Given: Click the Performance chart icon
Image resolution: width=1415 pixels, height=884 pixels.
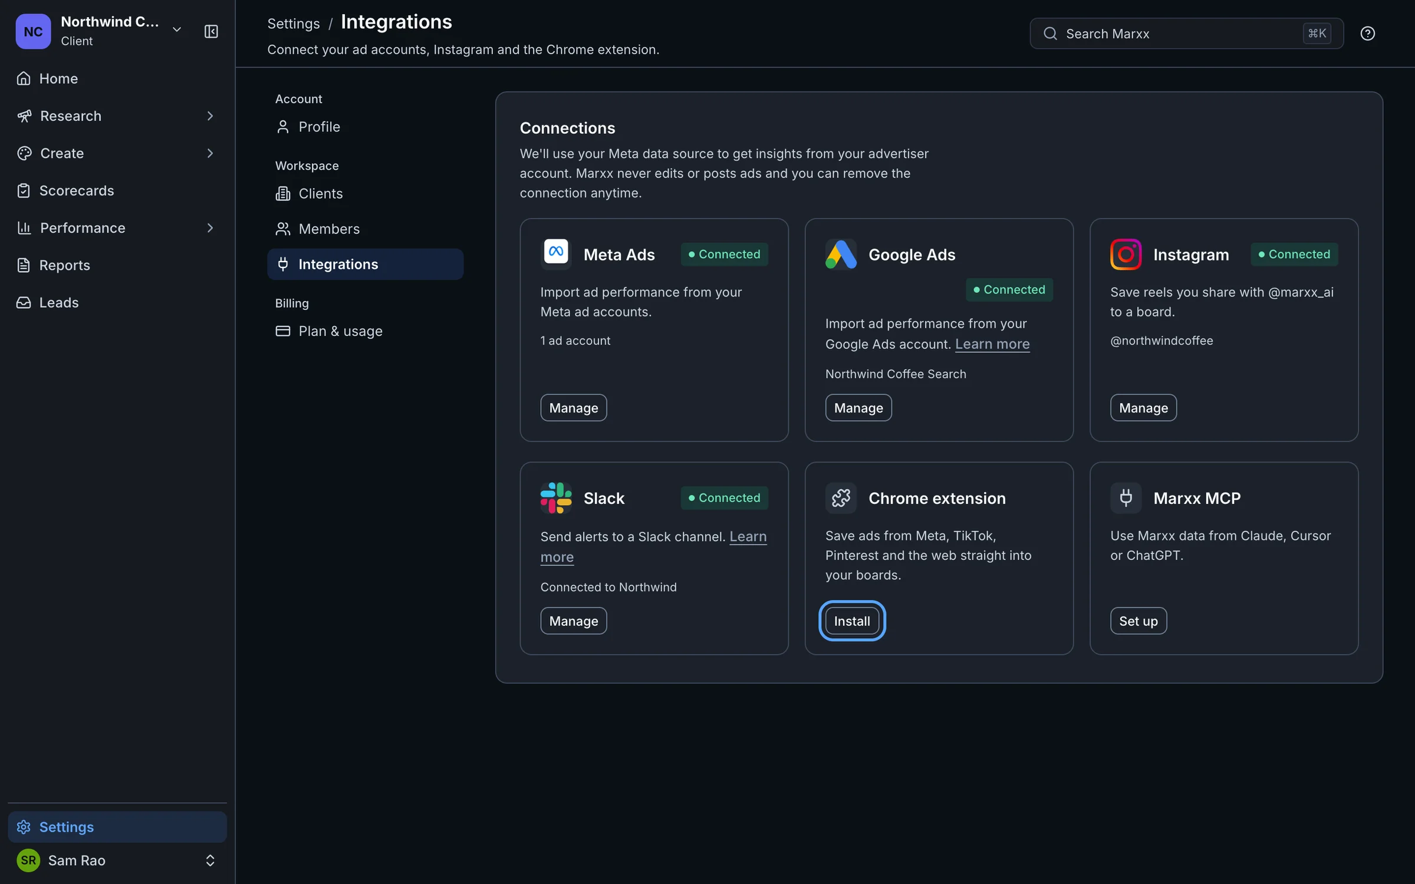Looking at the screenshot, I should (x=24, y=228).
